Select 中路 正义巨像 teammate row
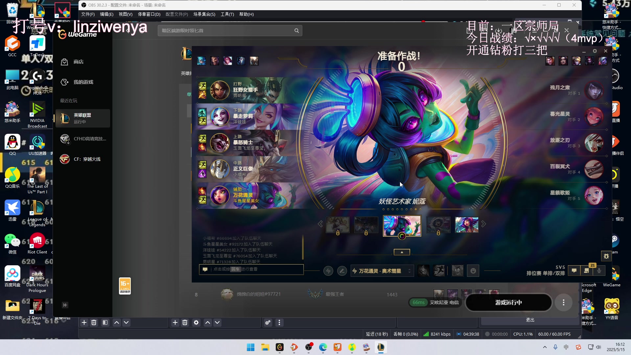This screenshot has width=631, height=355. [250, 169]
